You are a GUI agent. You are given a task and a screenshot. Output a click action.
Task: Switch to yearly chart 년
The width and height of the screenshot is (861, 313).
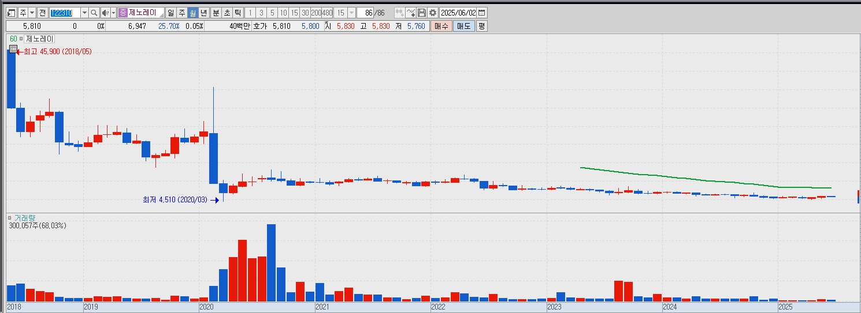pos(204,13)
